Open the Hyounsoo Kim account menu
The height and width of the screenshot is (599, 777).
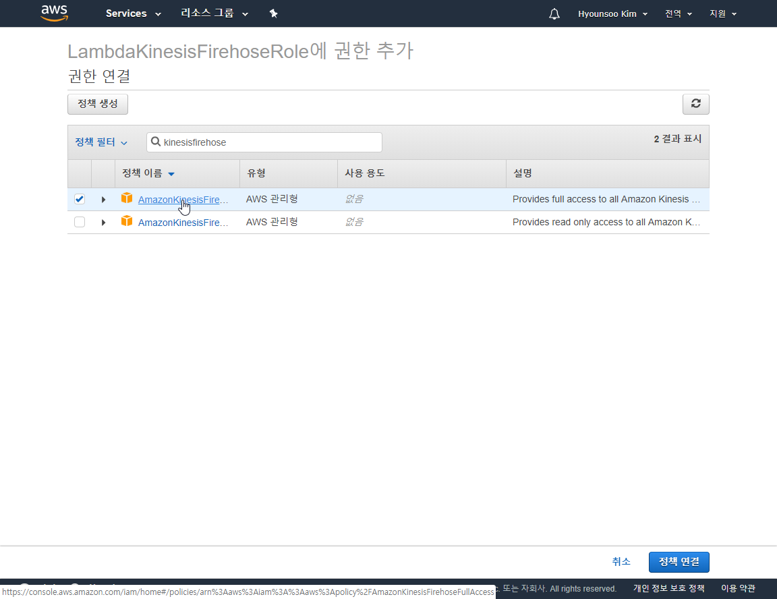612,14
